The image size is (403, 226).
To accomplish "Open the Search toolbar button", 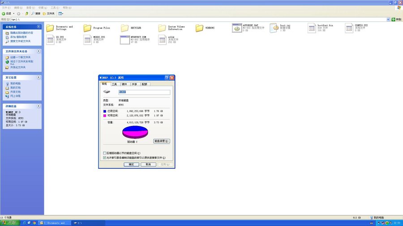I will point(35,13).
